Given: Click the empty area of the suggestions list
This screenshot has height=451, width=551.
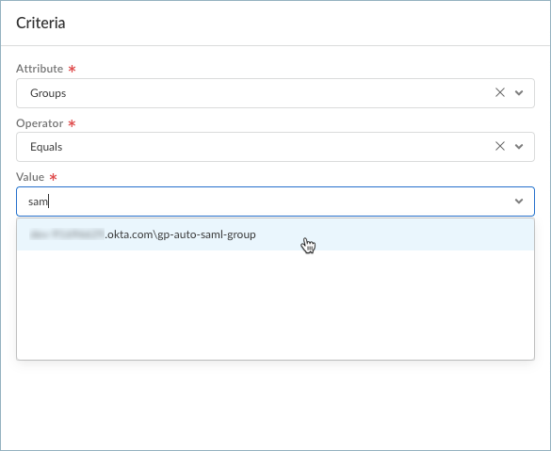Looking at the screenshot, I should coord(275,305).
